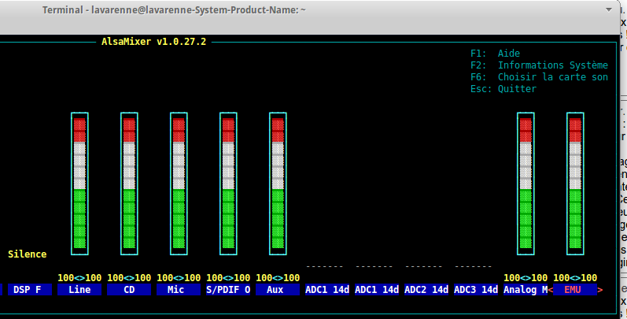Image resolution: width=627 pixels, height=319 pixels.
Task: Click the 100<>100 value above CD
Action: pos(129,278)
